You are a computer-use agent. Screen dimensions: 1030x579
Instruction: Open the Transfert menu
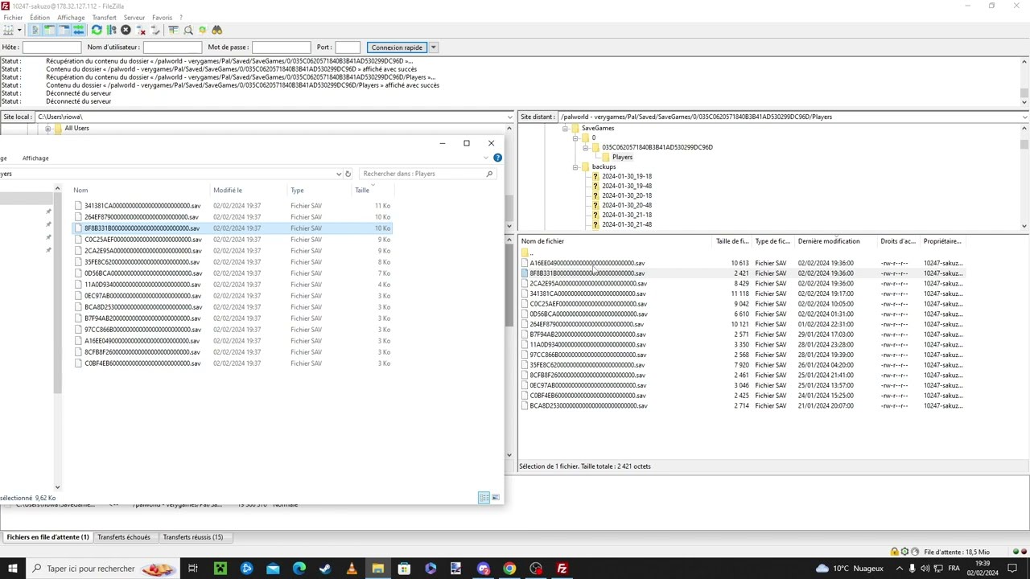(x=104, y=18)
